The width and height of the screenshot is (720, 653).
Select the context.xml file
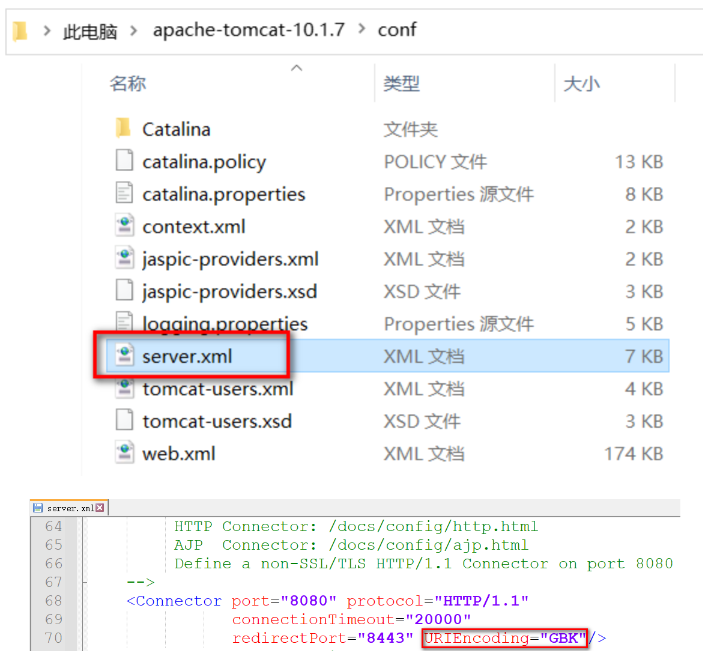click(194, 227)
